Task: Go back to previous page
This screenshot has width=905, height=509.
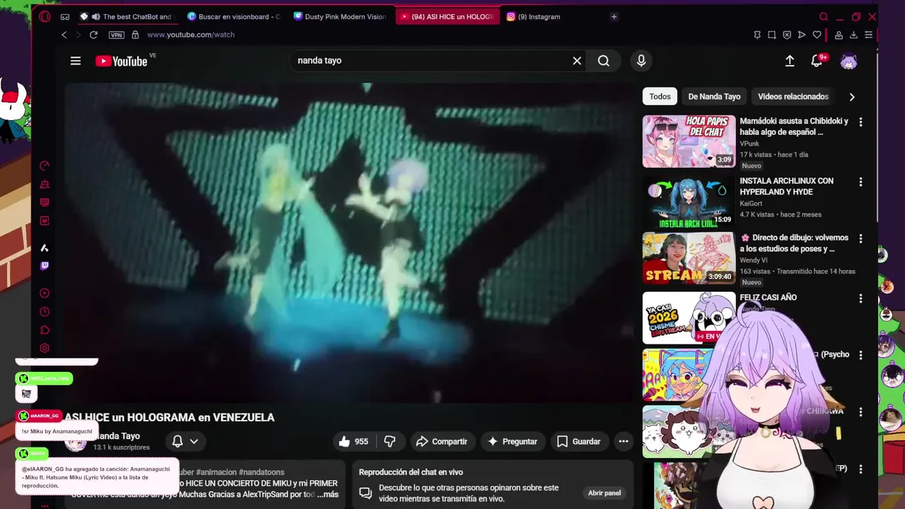Action: tap(64, 35)
